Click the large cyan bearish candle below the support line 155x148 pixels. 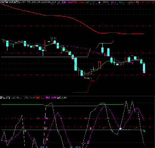click(76, 64)
